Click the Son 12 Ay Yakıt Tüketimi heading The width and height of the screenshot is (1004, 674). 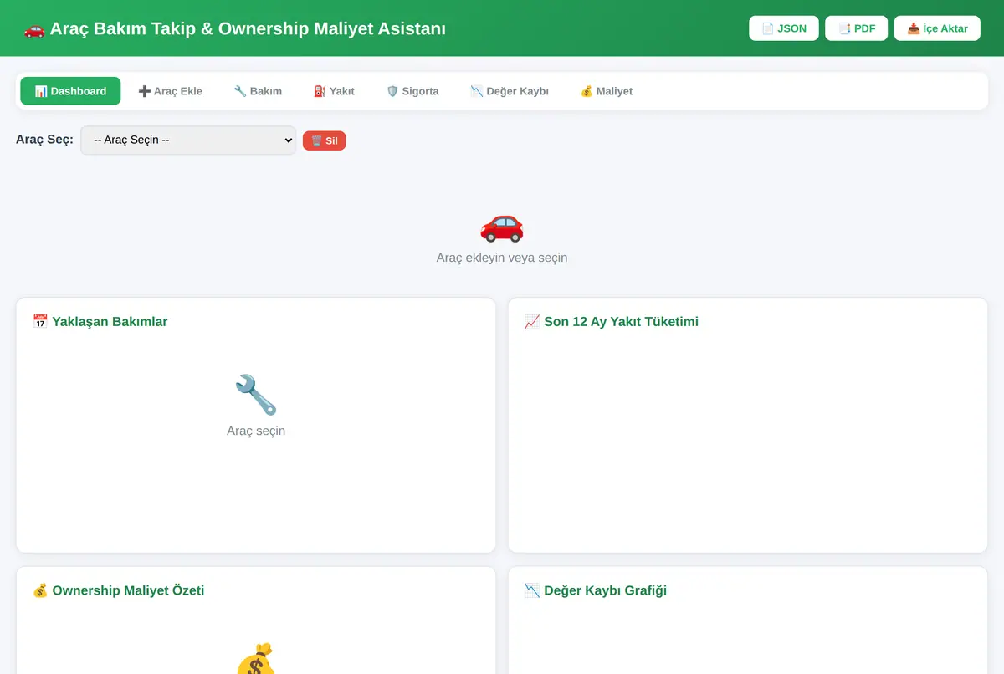(612, 322)
